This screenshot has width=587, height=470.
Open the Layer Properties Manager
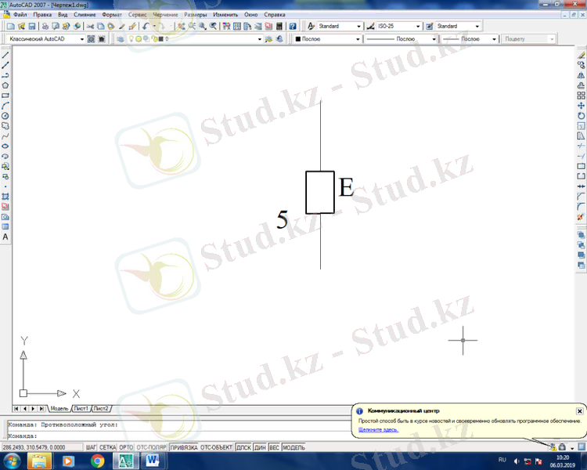tap(121, 39)
